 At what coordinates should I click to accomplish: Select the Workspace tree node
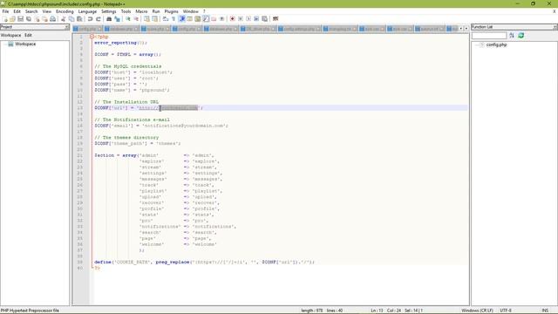coord(25,44)
